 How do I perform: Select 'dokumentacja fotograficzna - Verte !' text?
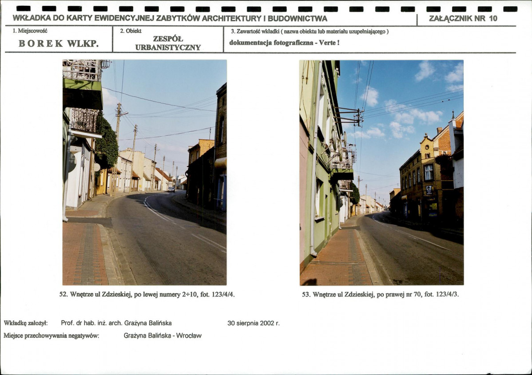tap(284, 43)
